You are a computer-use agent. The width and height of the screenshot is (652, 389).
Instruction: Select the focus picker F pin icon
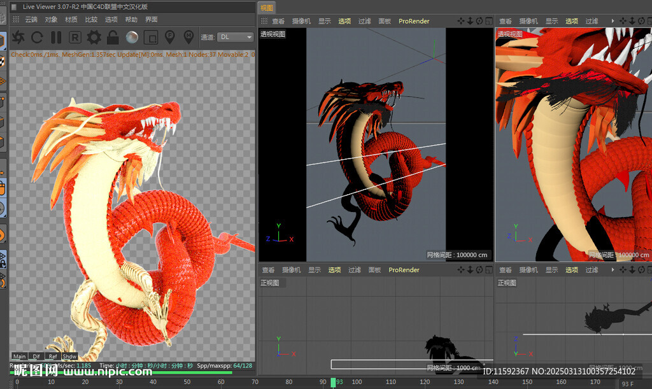coord(169,37)
